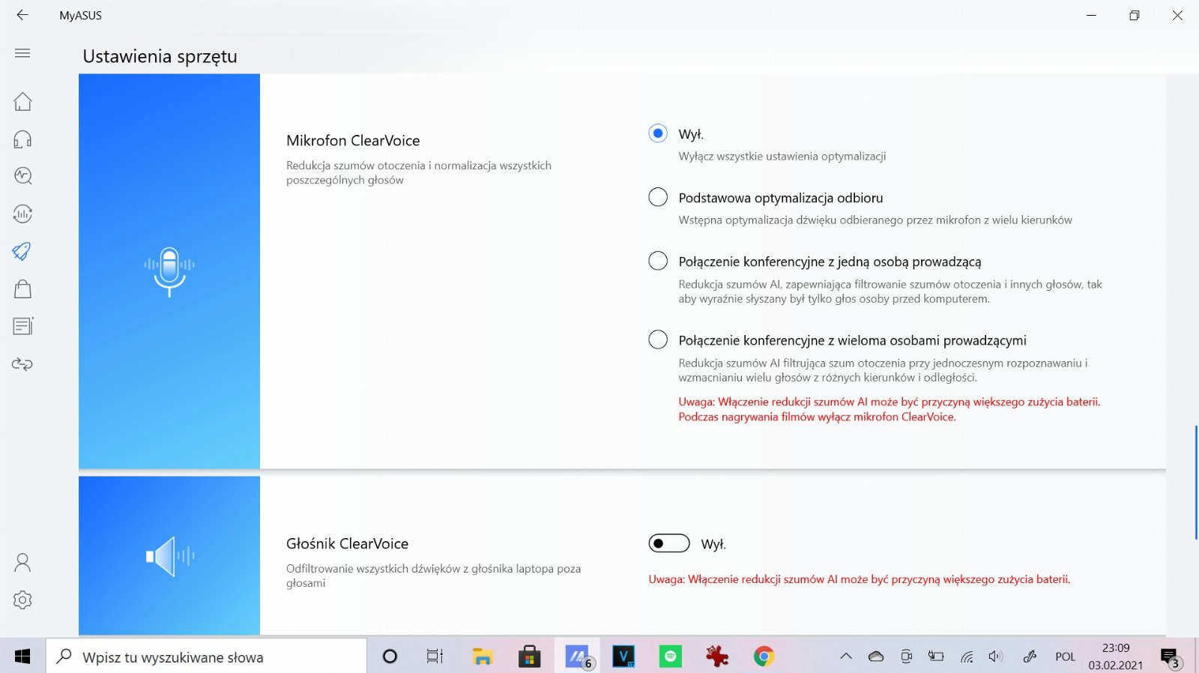Open the hamburger navigation menu
The width and height of the screenshot is (1199, 673).
coord(22,53)
